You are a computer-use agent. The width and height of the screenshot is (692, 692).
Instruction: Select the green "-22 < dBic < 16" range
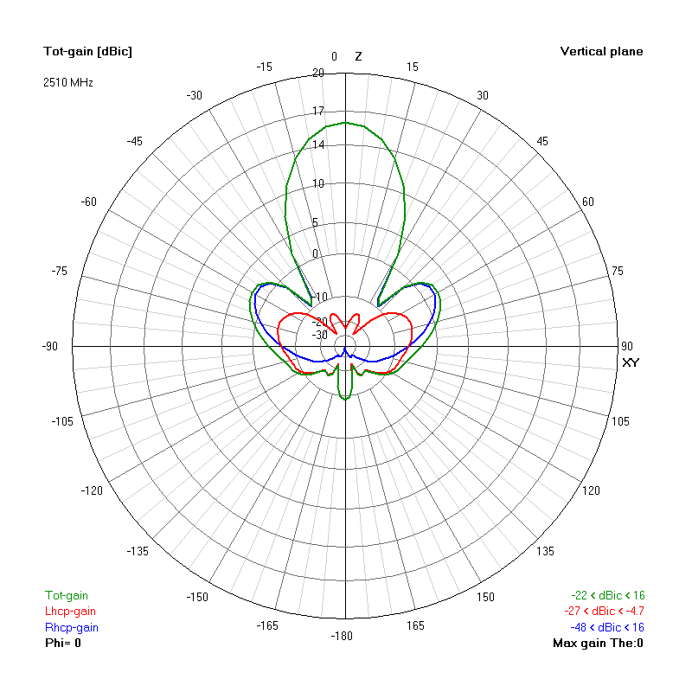608,595
